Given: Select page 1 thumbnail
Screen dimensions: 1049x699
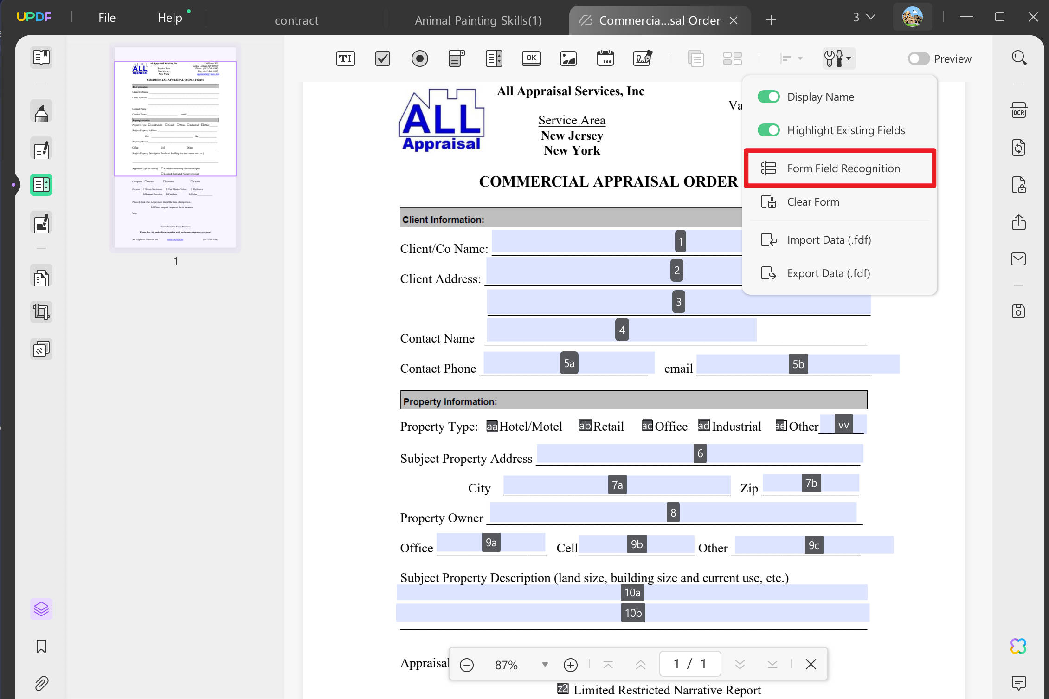Looking at the screenshot, I should point(175,147).
